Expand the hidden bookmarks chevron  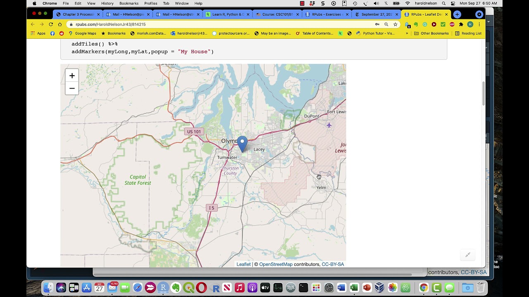407,33
